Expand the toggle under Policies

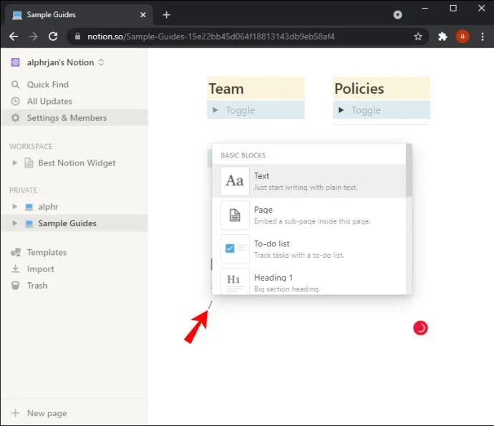341,110
